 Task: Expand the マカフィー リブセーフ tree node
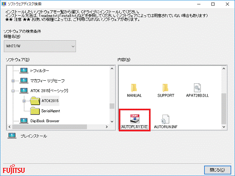tap(13, 81)
